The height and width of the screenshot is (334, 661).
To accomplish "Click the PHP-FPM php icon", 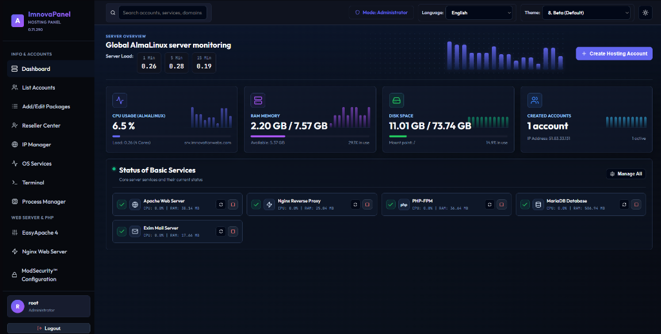I will [404, 204].
